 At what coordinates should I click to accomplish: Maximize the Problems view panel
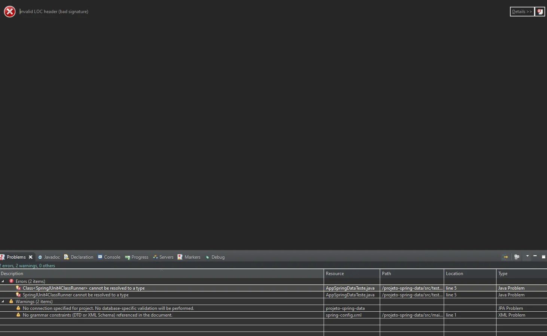pyautogui.click(x=544, y=257)
